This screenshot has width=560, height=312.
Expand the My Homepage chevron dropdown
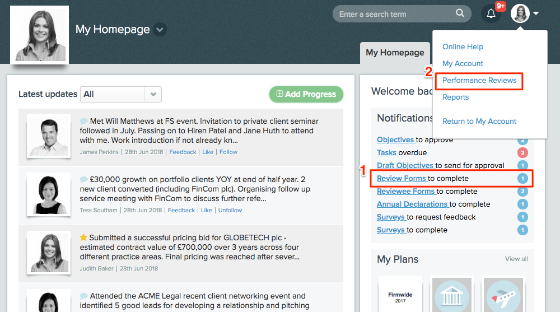pos(160,29)
